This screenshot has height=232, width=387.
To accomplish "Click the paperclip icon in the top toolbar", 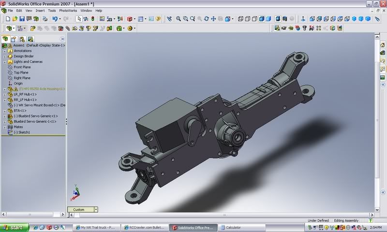I will point(377,19).
